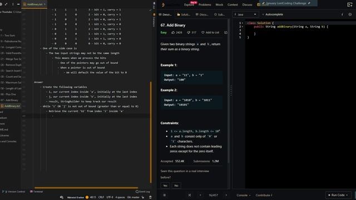356x200 pixels.
Task: Click the share icon beside Add to List
Action: 226,32
